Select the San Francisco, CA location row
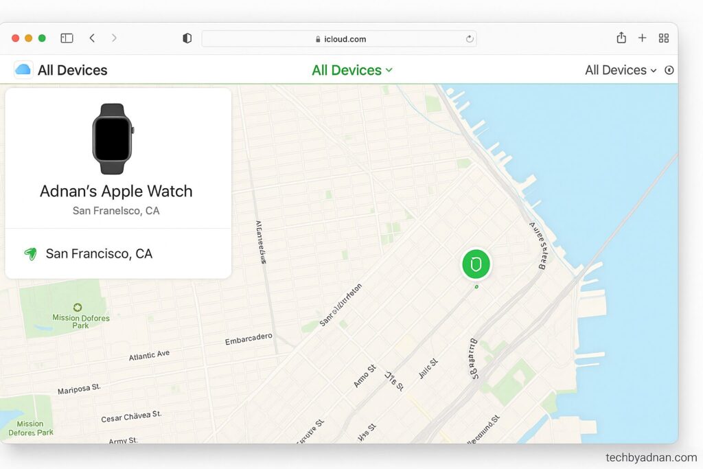This screenshot has width=703, height=469. click(118, 254)
